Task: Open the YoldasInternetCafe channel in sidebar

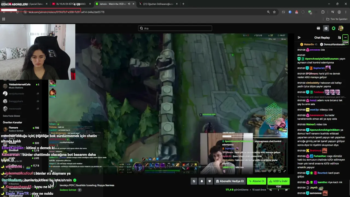Action: pyautogui.click(x=21, y=86)
